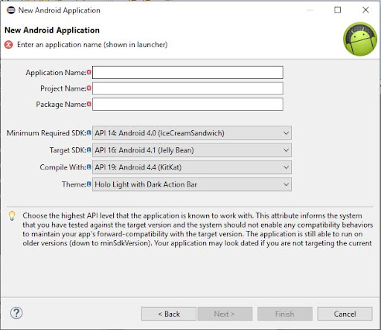Viewport: 381px width, 330px height.
Task: Click the Cancel button
Action: [345, 314]
